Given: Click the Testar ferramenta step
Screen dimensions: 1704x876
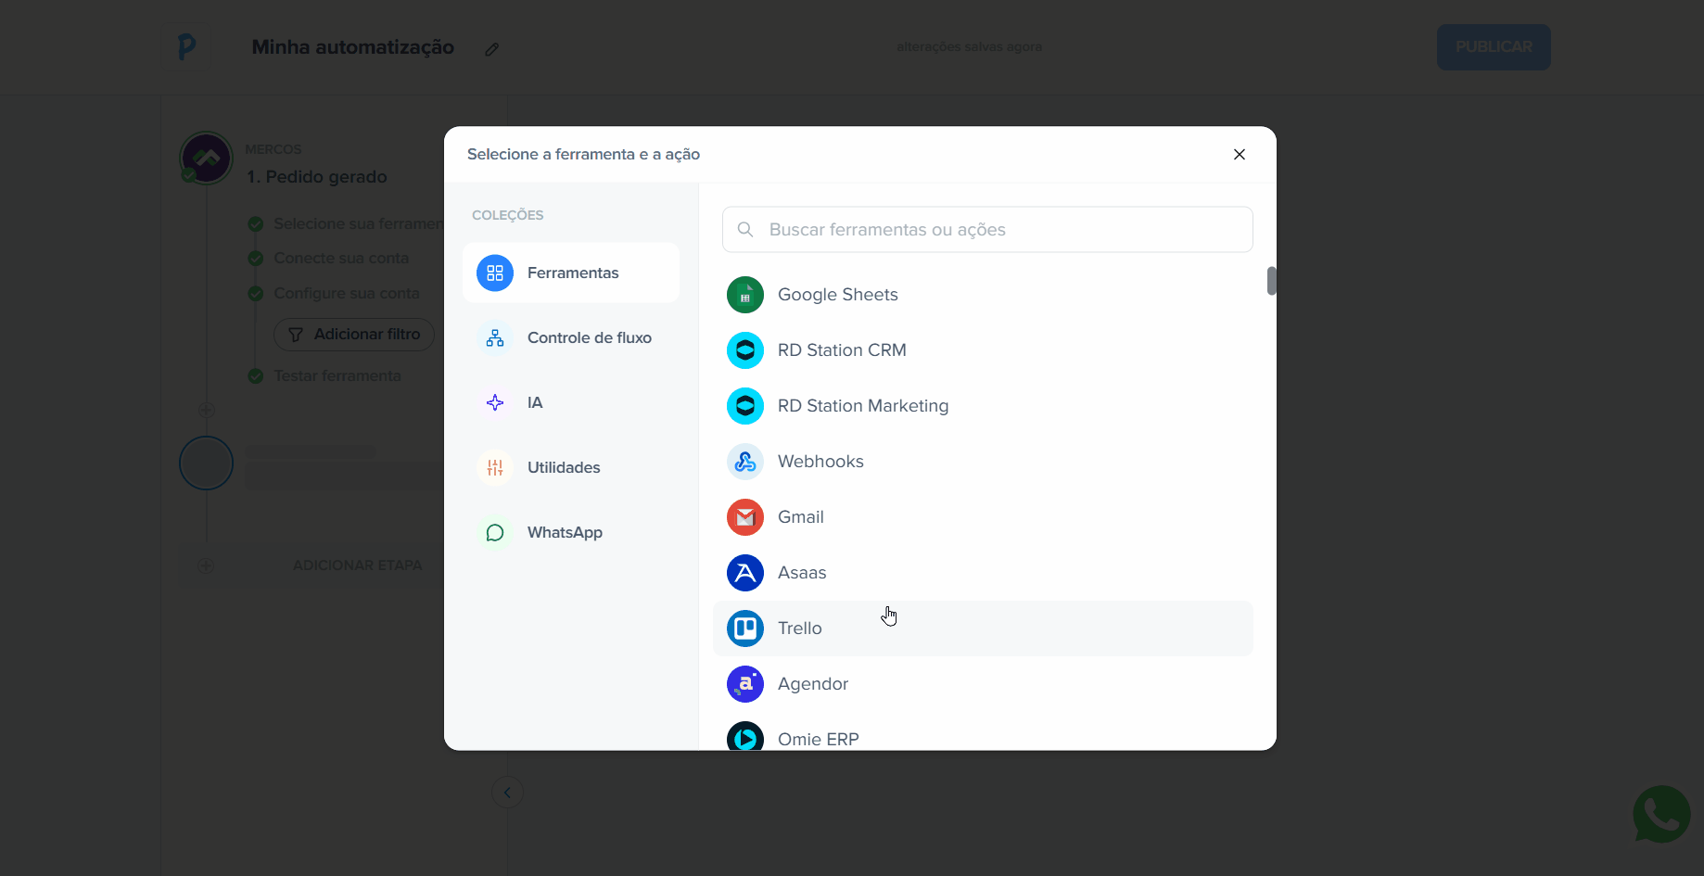Looking at the screenshot, I should (x=337, y=375).
